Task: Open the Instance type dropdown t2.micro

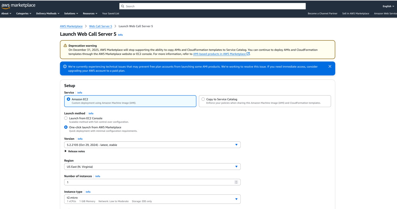Action: click(152, 199)
